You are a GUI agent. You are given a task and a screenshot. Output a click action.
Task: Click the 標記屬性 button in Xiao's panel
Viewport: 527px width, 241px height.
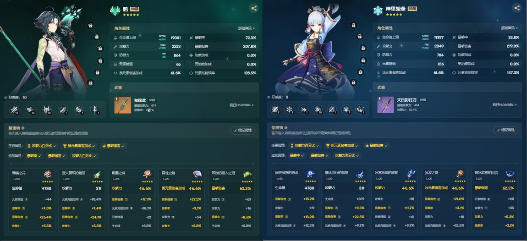243,130
